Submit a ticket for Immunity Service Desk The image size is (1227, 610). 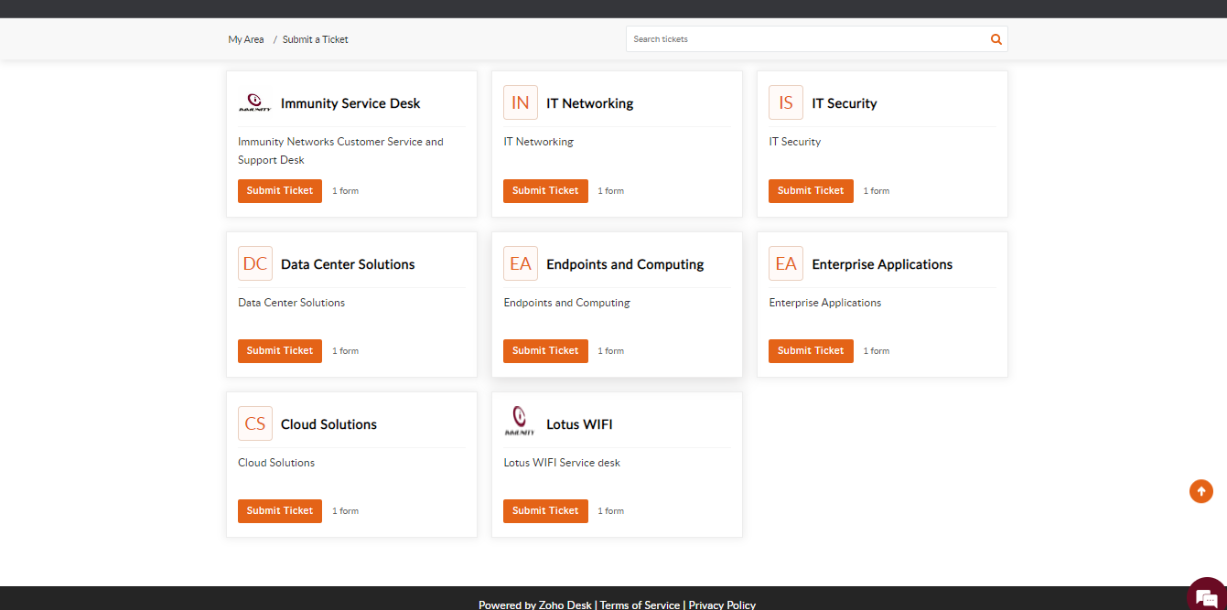coord(280,190)
